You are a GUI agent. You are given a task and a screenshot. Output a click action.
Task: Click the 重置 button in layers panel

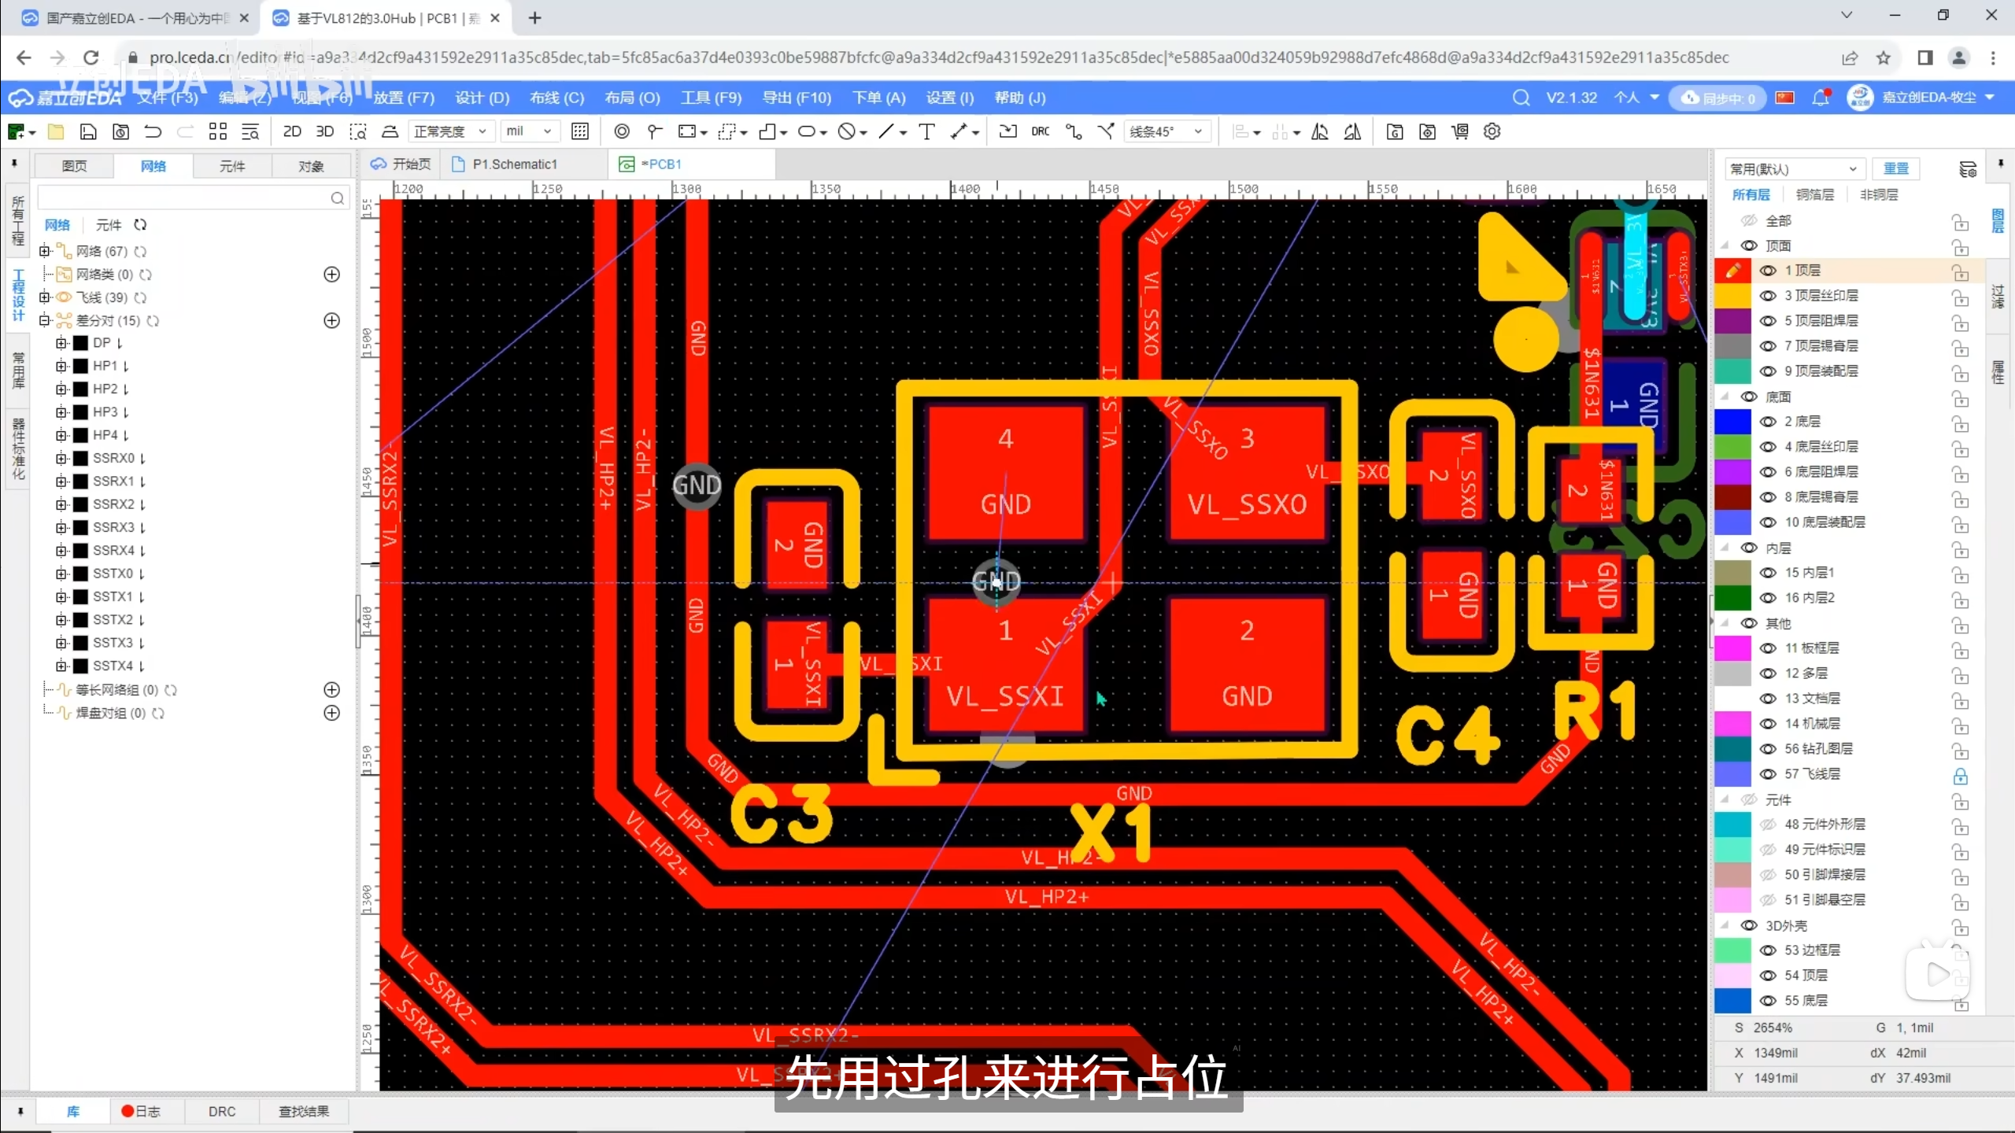tap(1895, 168)
